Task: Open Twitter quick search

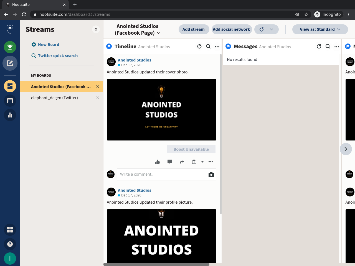Action: pos(55,56)
